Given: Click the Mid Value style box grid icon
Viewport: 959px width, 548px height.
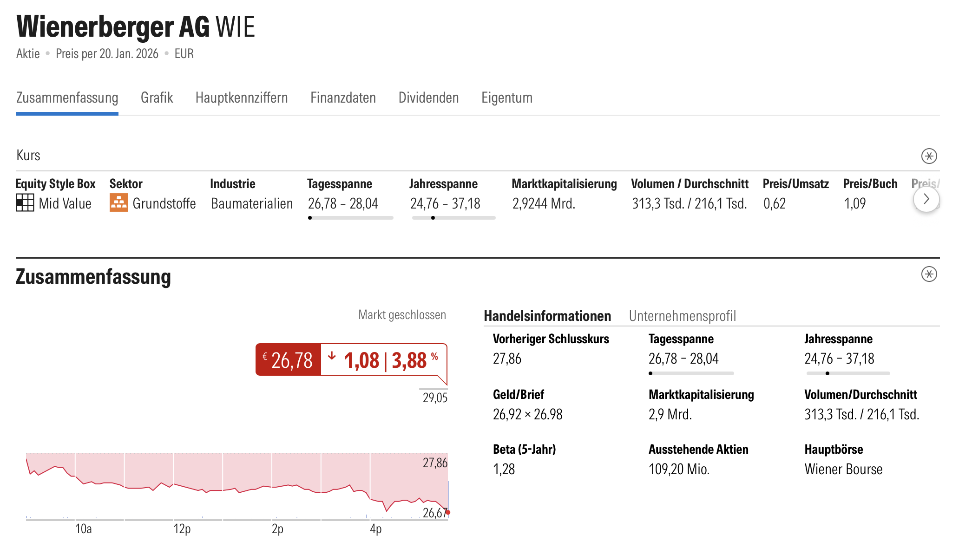Looking at the screenshot, I should coord(25,203).
